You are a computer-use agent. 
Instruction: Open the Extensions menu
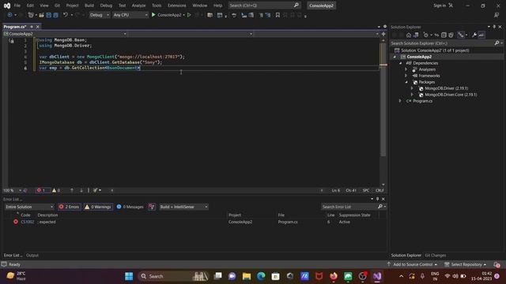[176, 6]
